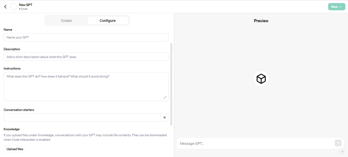Click the Message GPT input box
The width and height of the screenshot is (348, 157).
(x=255, y=143)
